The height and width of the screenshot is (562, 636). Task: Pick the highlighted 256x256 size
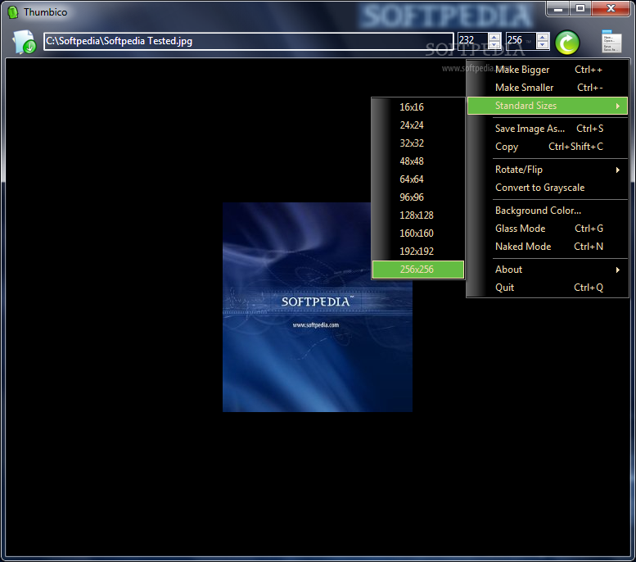[417, 270]
